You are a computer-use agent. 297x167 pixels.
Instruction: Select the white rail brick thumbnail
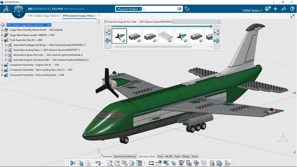(166, 36)
